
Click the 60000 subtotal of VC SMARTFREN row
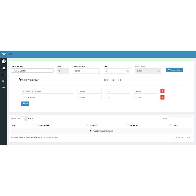[x=146, y=91]
